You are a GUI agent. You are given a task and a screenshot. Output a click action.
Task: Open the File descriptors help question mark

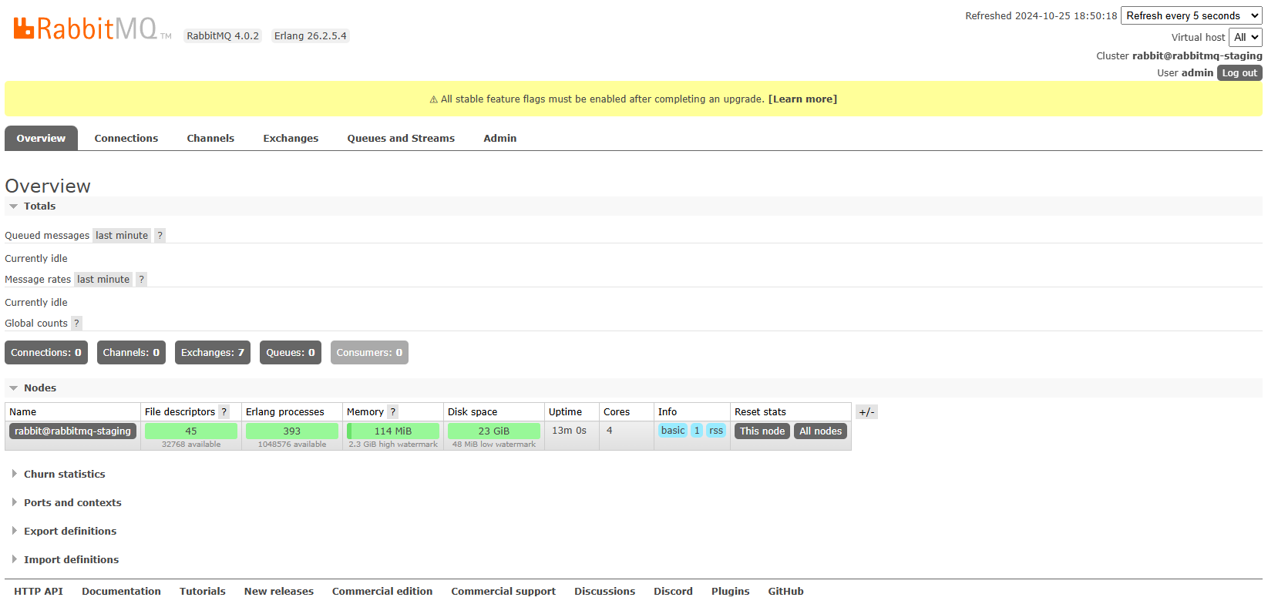224,412
